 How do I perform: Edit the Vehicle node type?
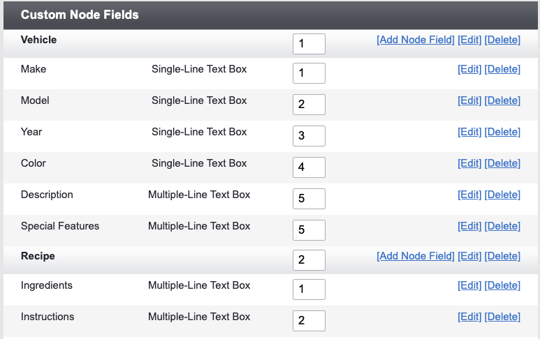[x=469, y=40]
